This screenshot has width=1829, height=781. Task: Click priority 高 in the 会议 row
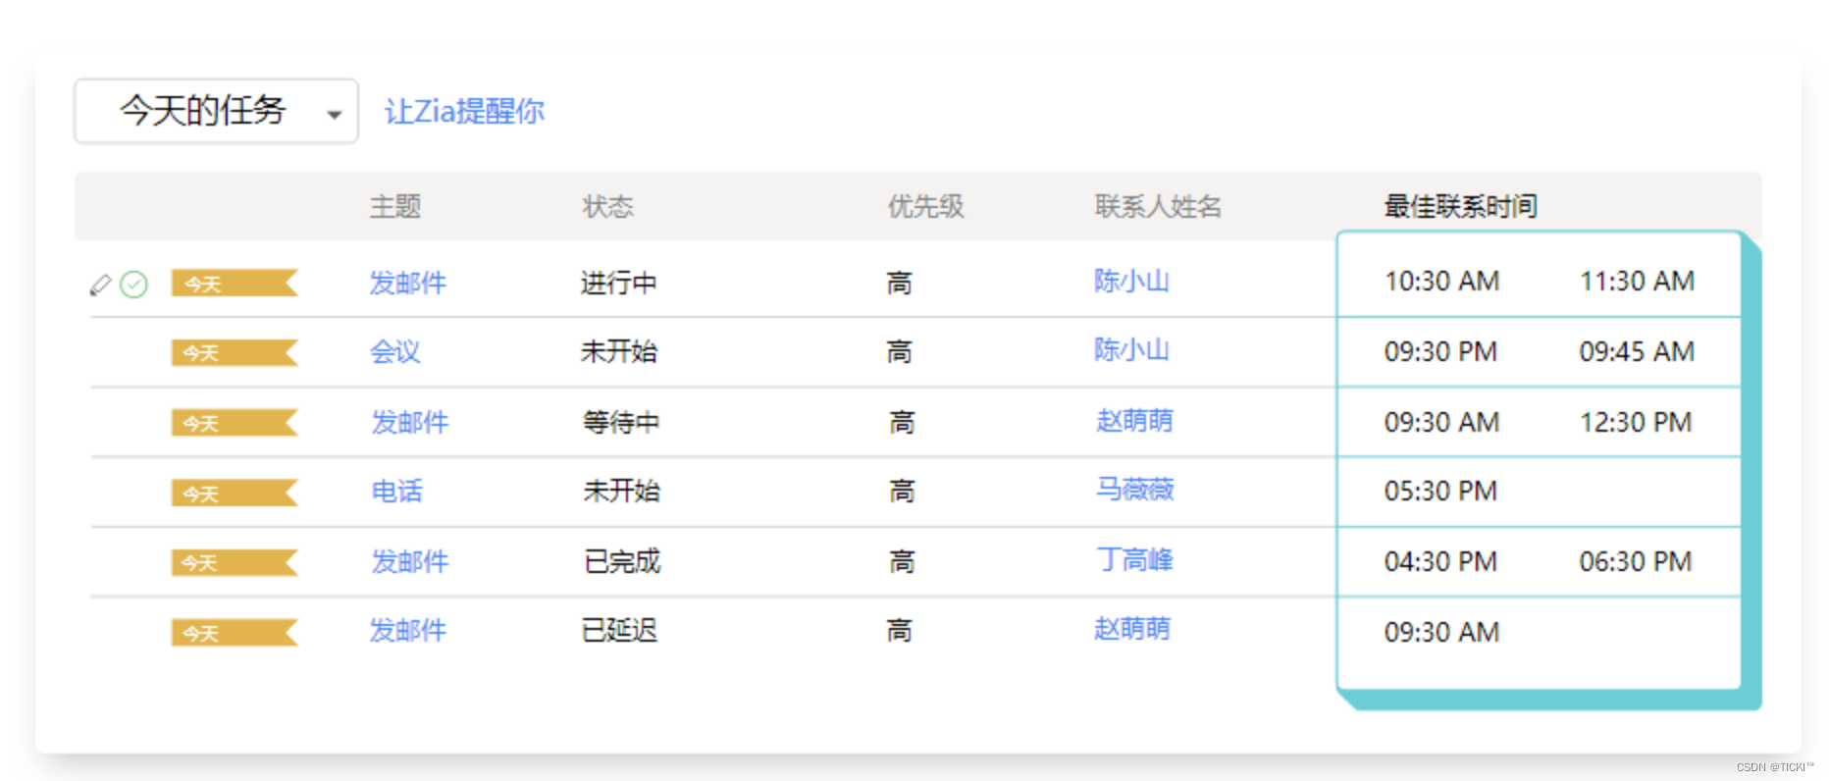pos(900,351)
